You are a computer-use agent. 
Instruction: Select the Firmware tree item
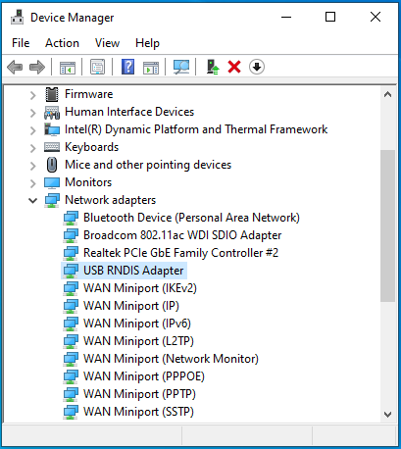(89, 94)
